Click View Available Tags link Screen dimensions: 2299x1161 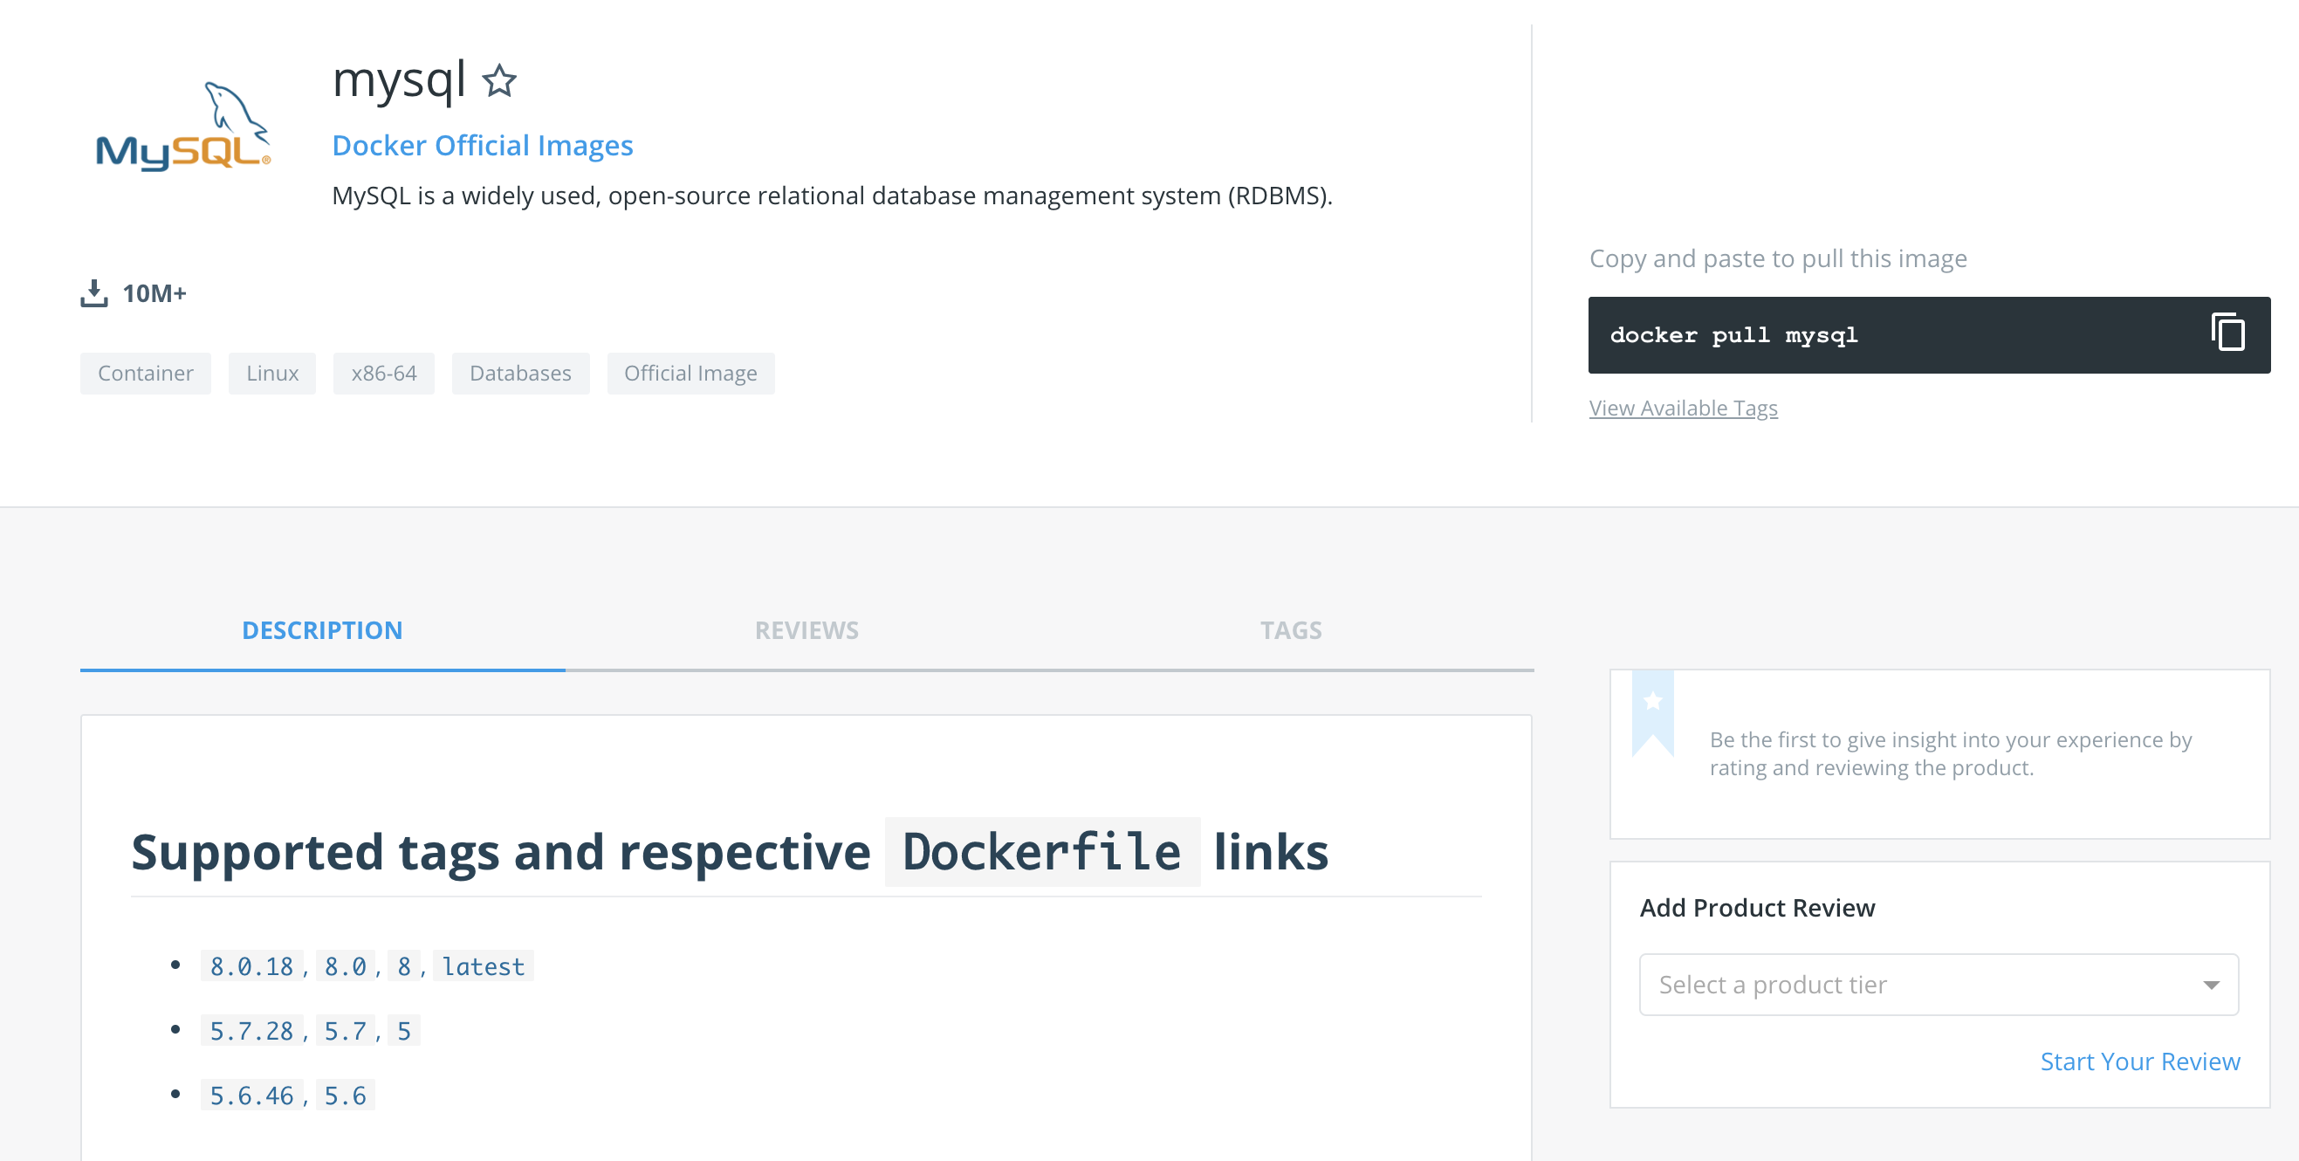point(1682,408)
